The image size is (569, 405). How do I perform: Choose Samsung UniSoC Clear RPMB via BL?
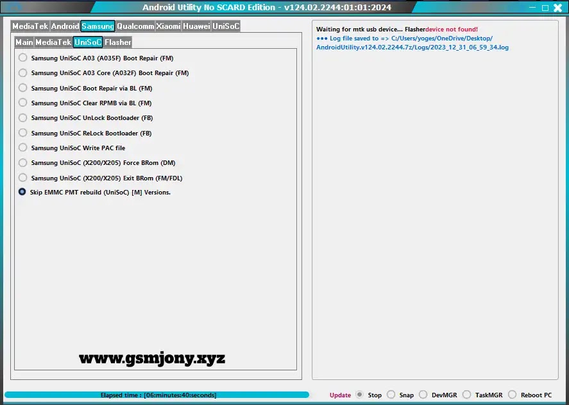23,103
